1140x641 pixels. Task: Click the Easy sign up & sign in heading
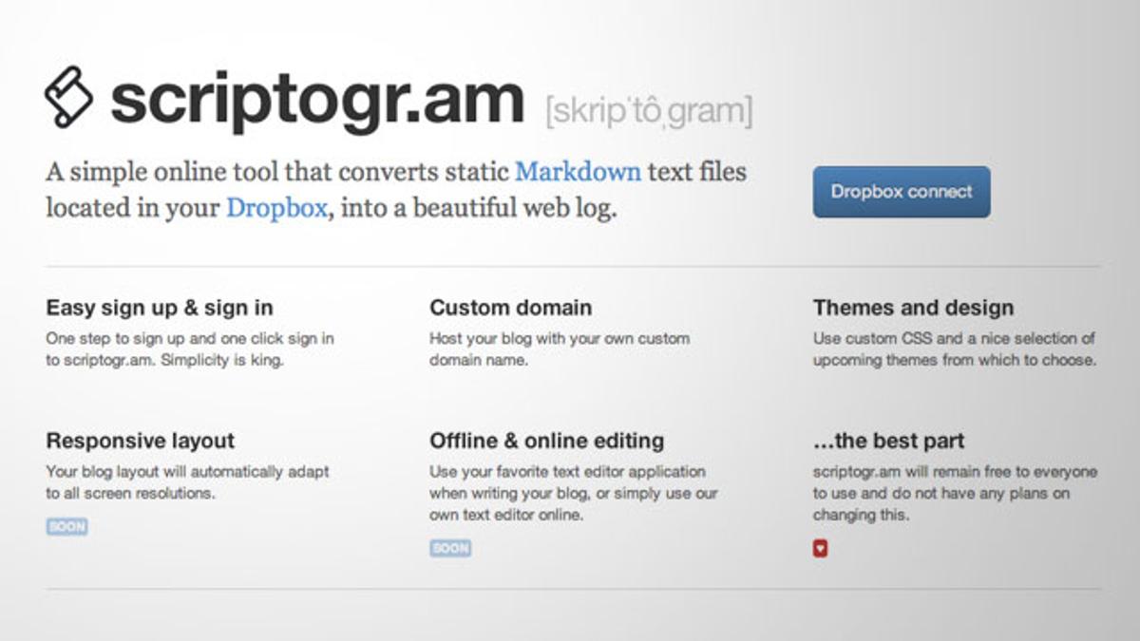(160, 308)
